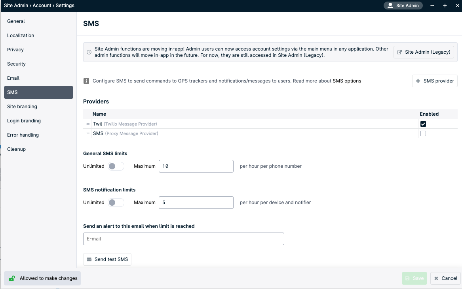This screenshot has height=289, width=462.
Task: Open Email settings
Action: pos(38,78)
